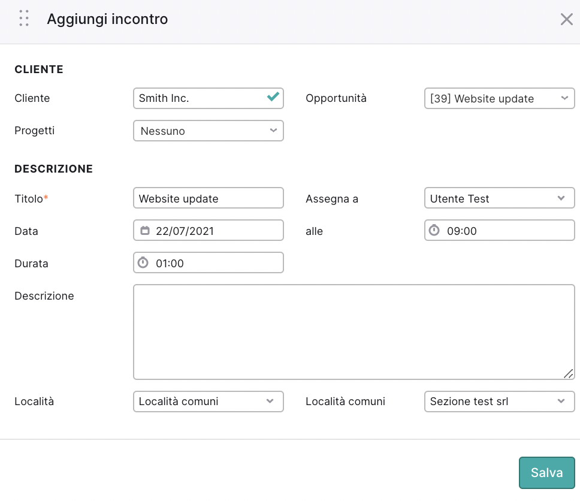Click the stopwatch icon in Durata field
This screenshot has height=501, width=580.
click(x=143, y=262)
